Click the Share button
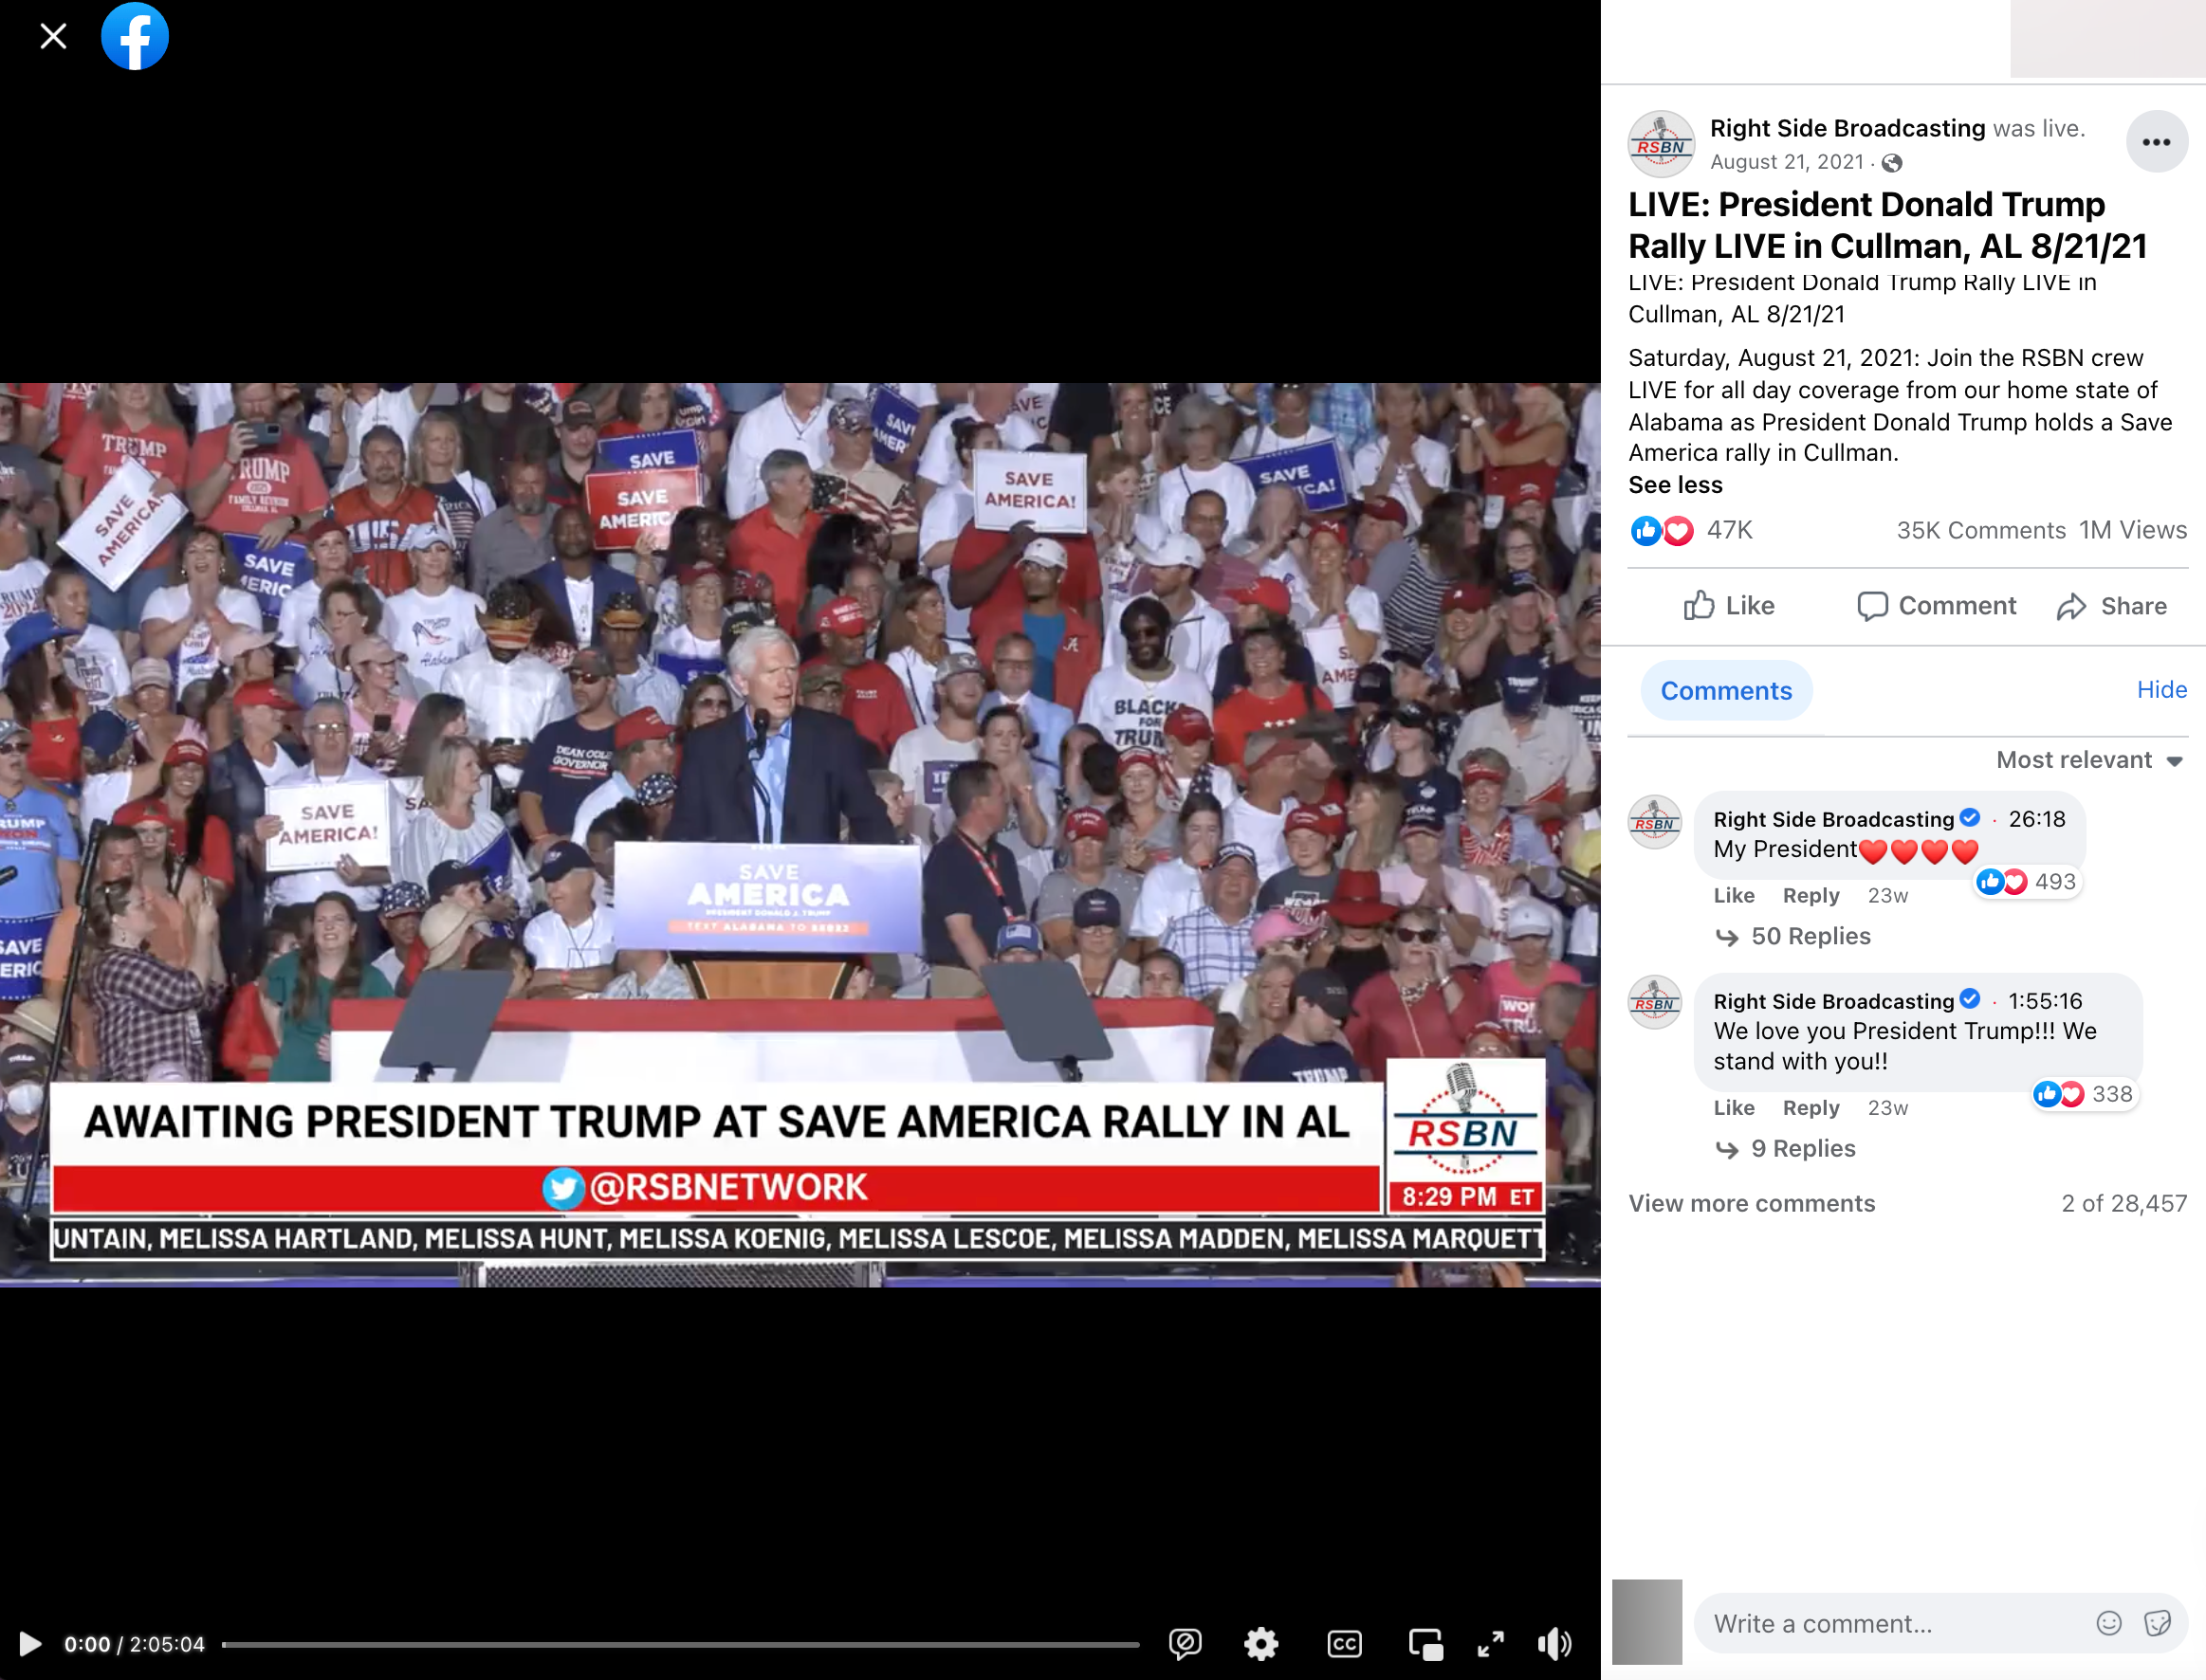This screenshot has height=1680, width=2206. [x=2112, y=606]
